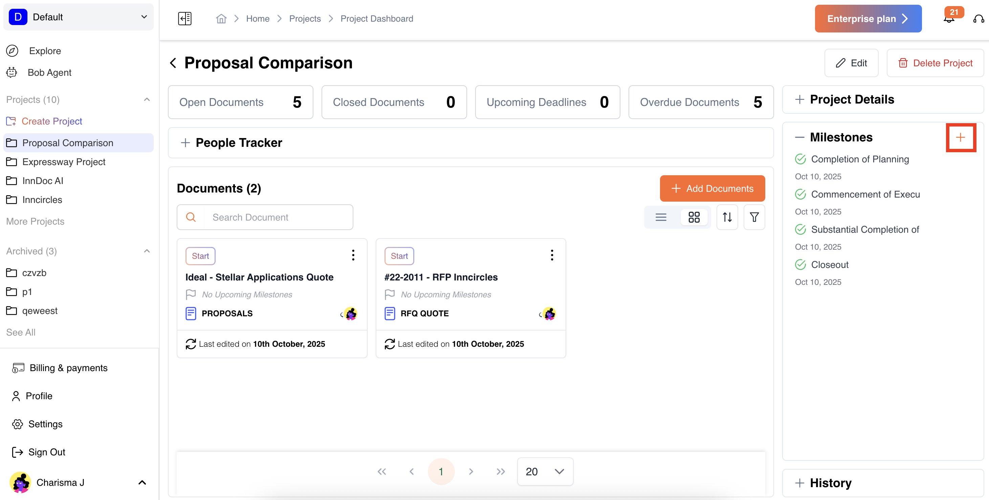
Task: Open Expressway Project in sidebar
Action: (64, 162)
